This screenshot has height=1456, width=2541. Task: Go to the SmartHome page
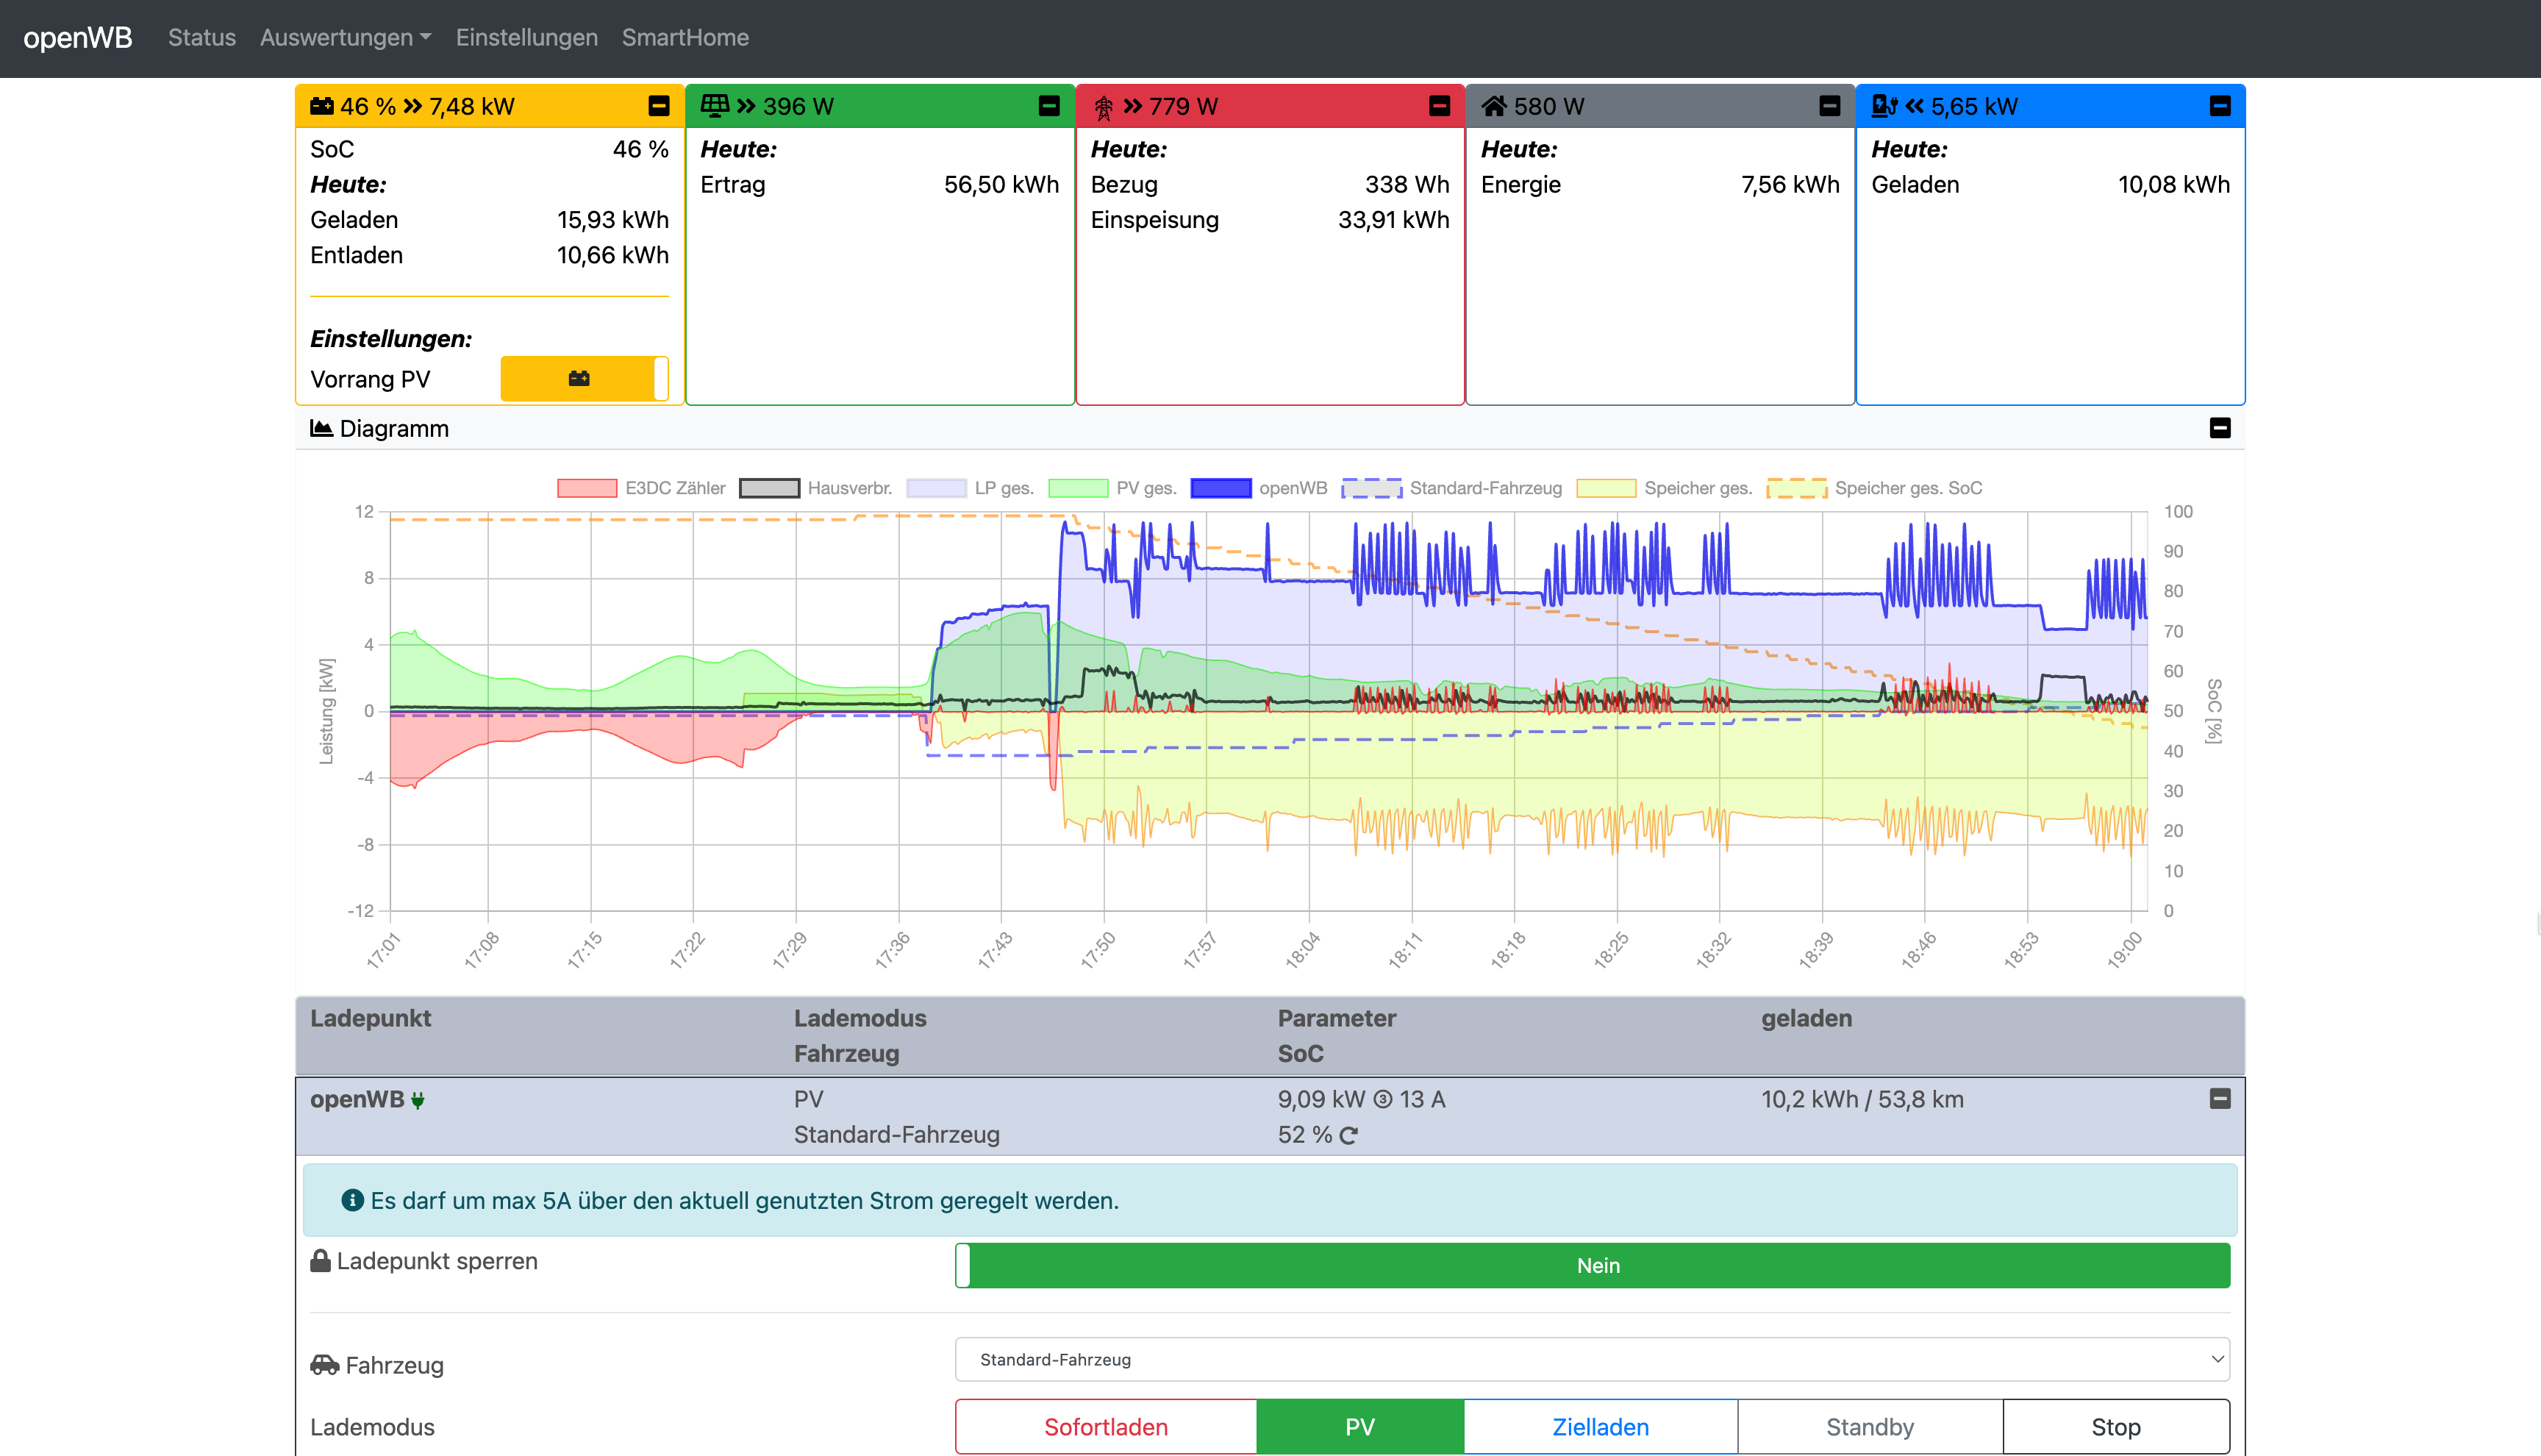click(x=685, y=37)
